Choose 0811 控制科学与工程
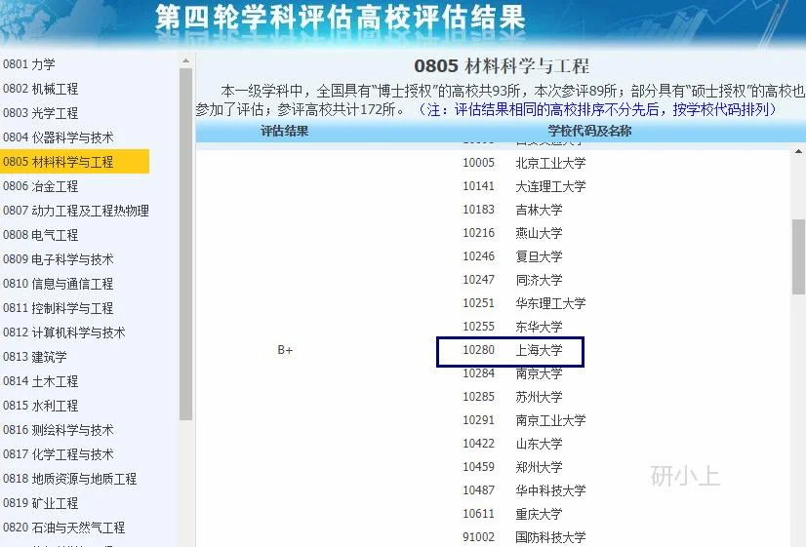This screenshot has width=806, height=547. (59, 308)
